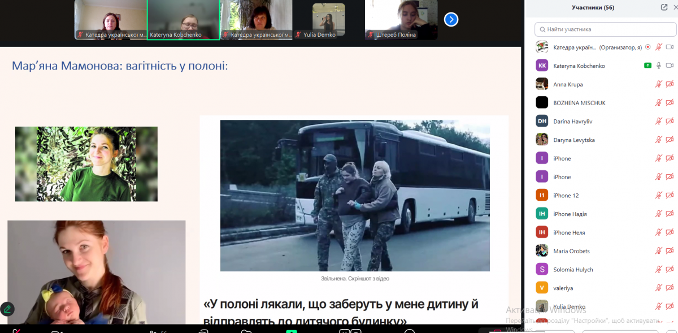The image size is (678, 333).
Task: Enable video for Daryna Levytska
Action: 670,139
